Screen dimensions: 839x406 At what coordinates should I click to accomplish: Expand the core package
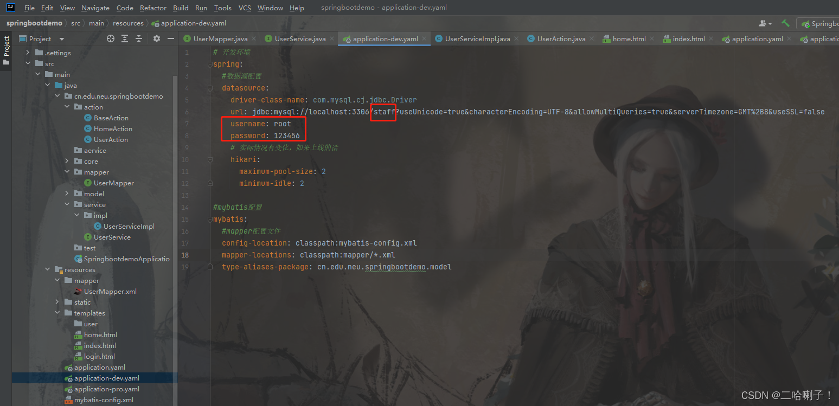pos(67,161)
